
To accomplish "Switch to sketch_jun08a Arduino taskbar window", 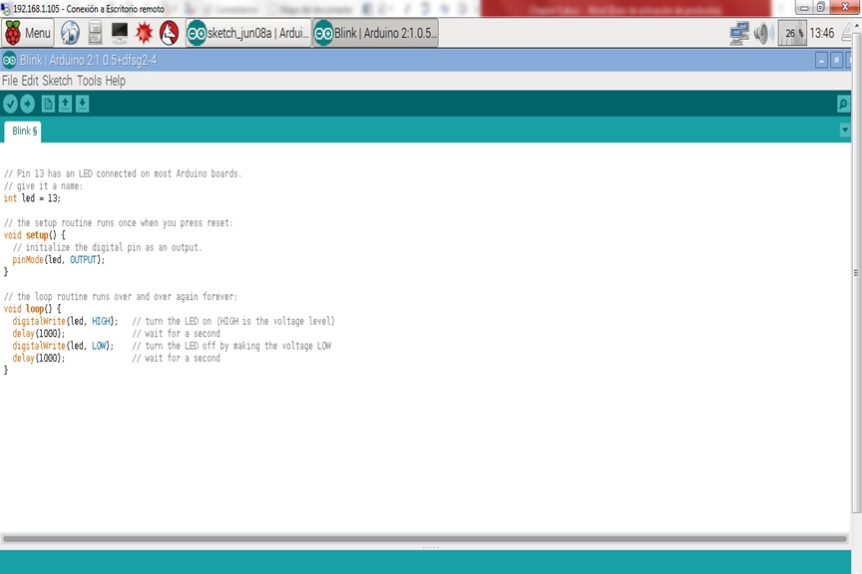I will 248,33.
